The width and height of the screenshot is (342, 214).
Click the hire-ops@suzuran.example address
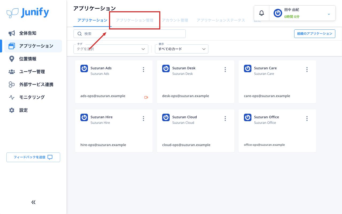(103, 145)
